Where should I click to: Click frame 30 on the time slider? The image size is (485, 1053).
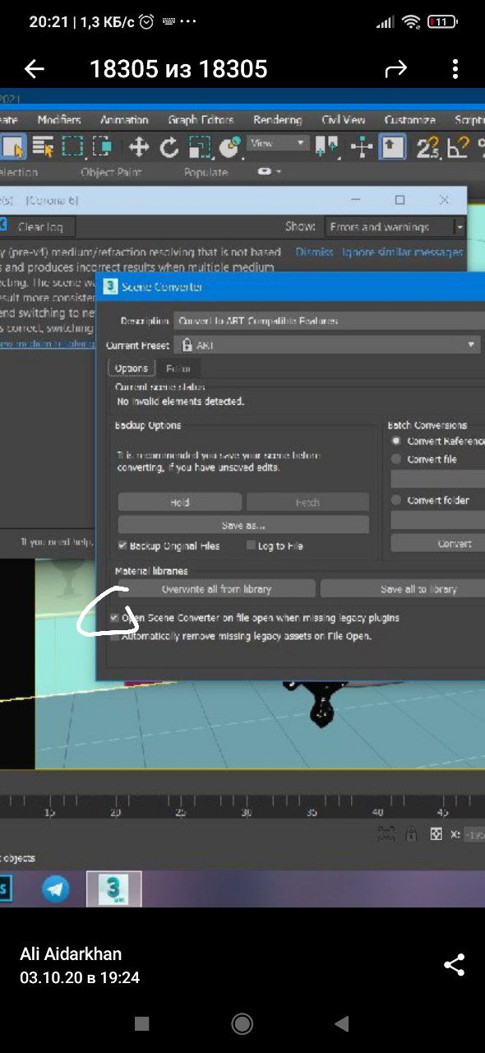coord(246,812)
